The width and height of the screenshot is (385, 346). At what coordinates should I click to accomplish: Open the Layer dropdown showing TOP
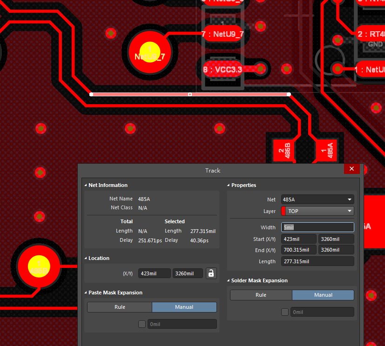click(x=317, y=211)
